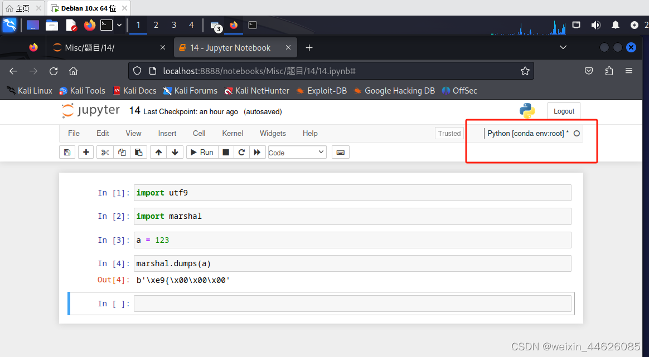
Task: Open the list-all-tabs chevron
Action: (x=563, y=47)
